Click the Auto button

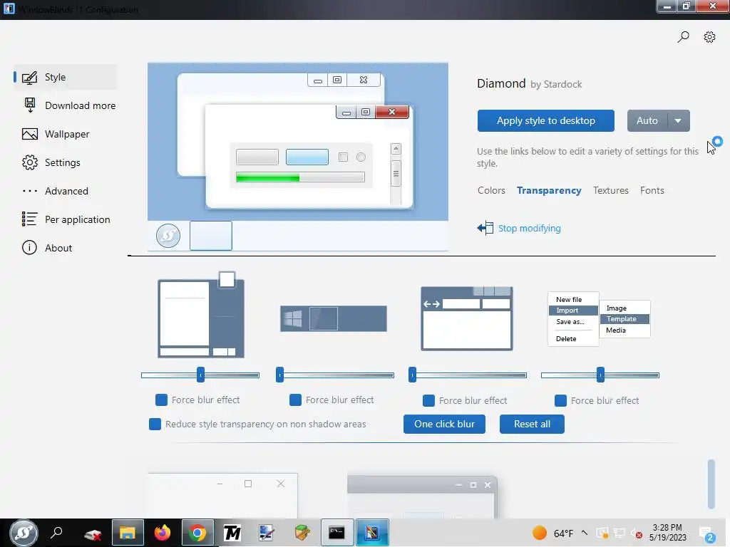pyautogui.click(x=647, y=121)
